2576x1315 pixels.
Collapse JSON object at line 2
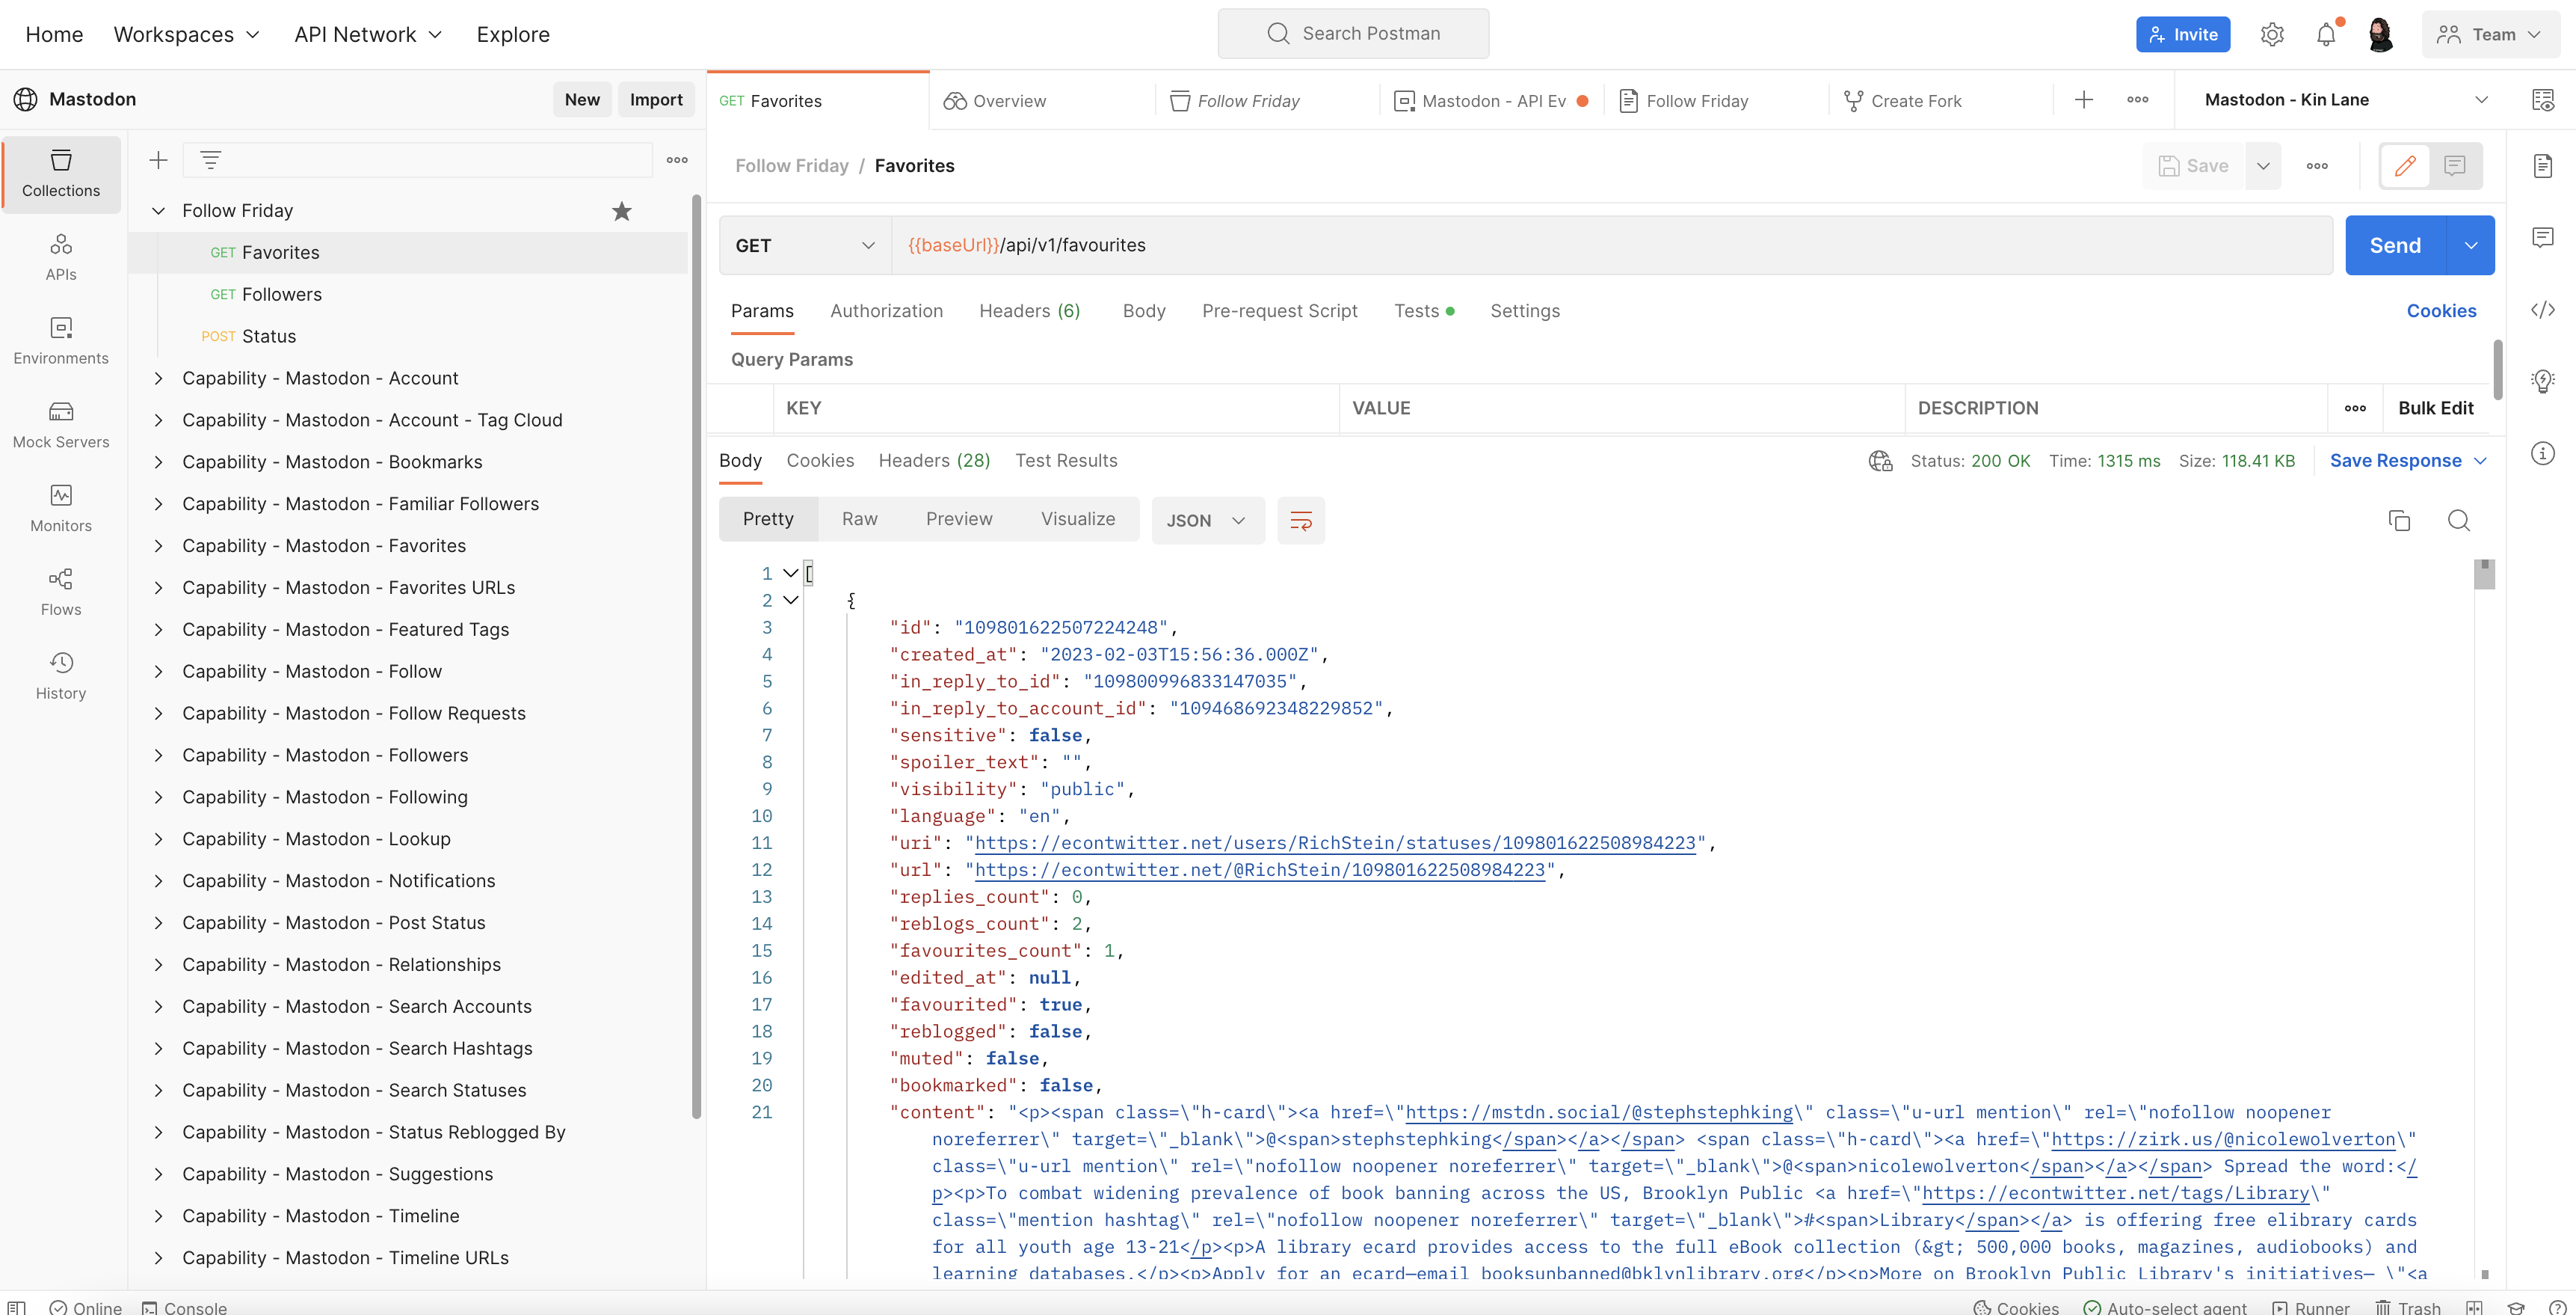[x=790, y=601]
